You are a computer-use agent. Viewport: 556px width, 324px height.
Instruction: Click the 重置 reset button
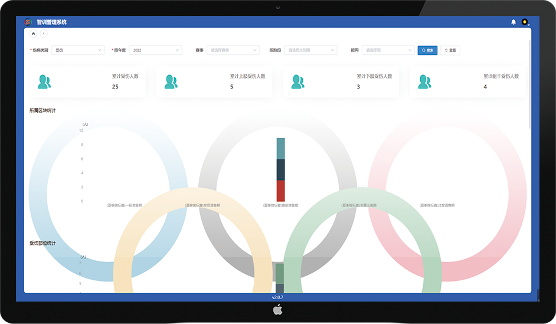(x=450, y=50)
